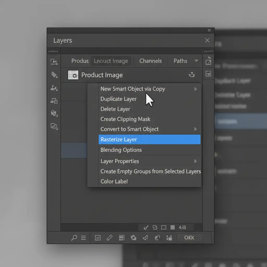267x267 pixels.
Task: Choose Rasterize Layer from the context menu
Action: 119,139
